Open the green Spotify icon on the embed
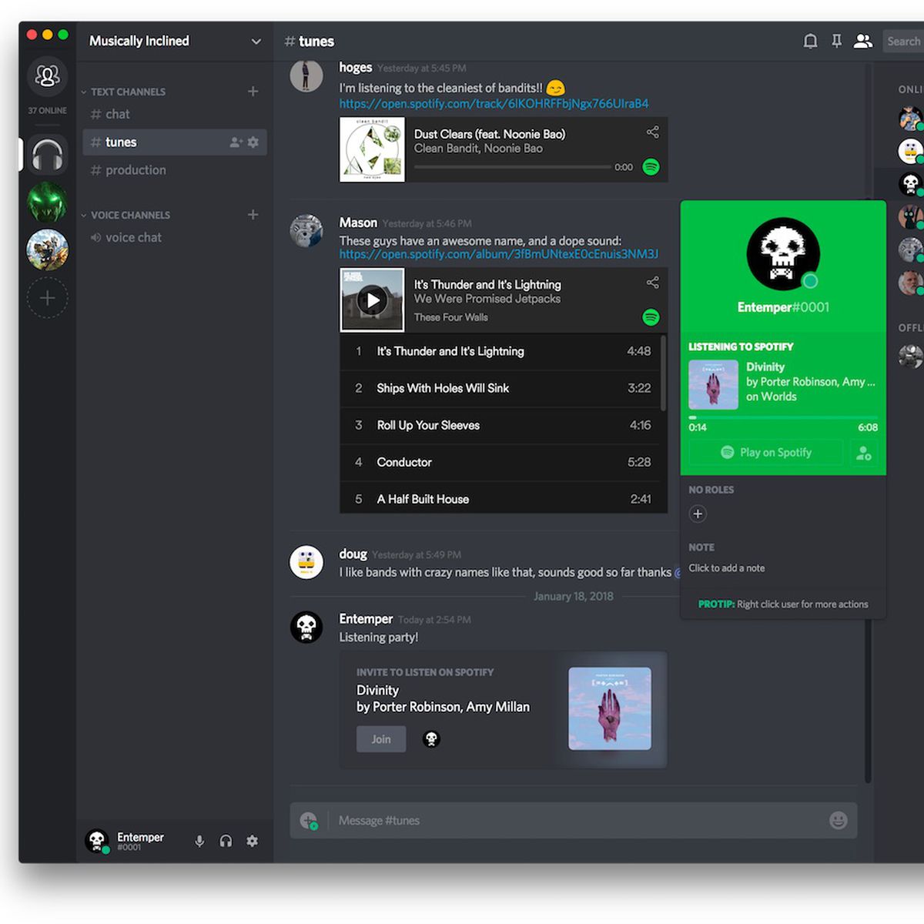Viewport: 924px width, 924px height. (x=651, y=166)
